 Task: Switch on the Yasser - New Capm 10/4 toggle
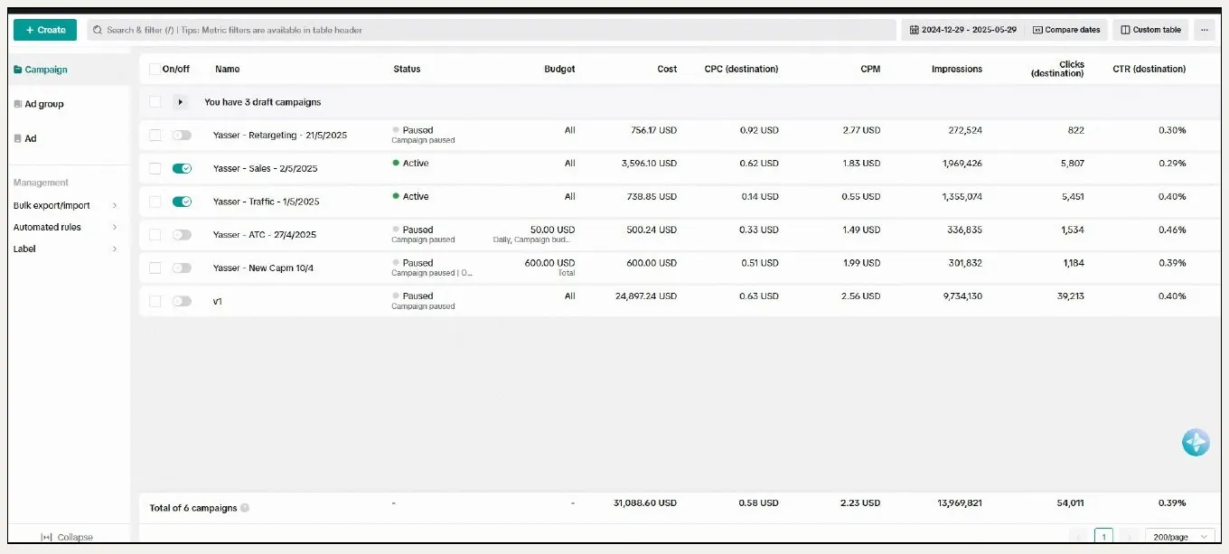(182, 268)
